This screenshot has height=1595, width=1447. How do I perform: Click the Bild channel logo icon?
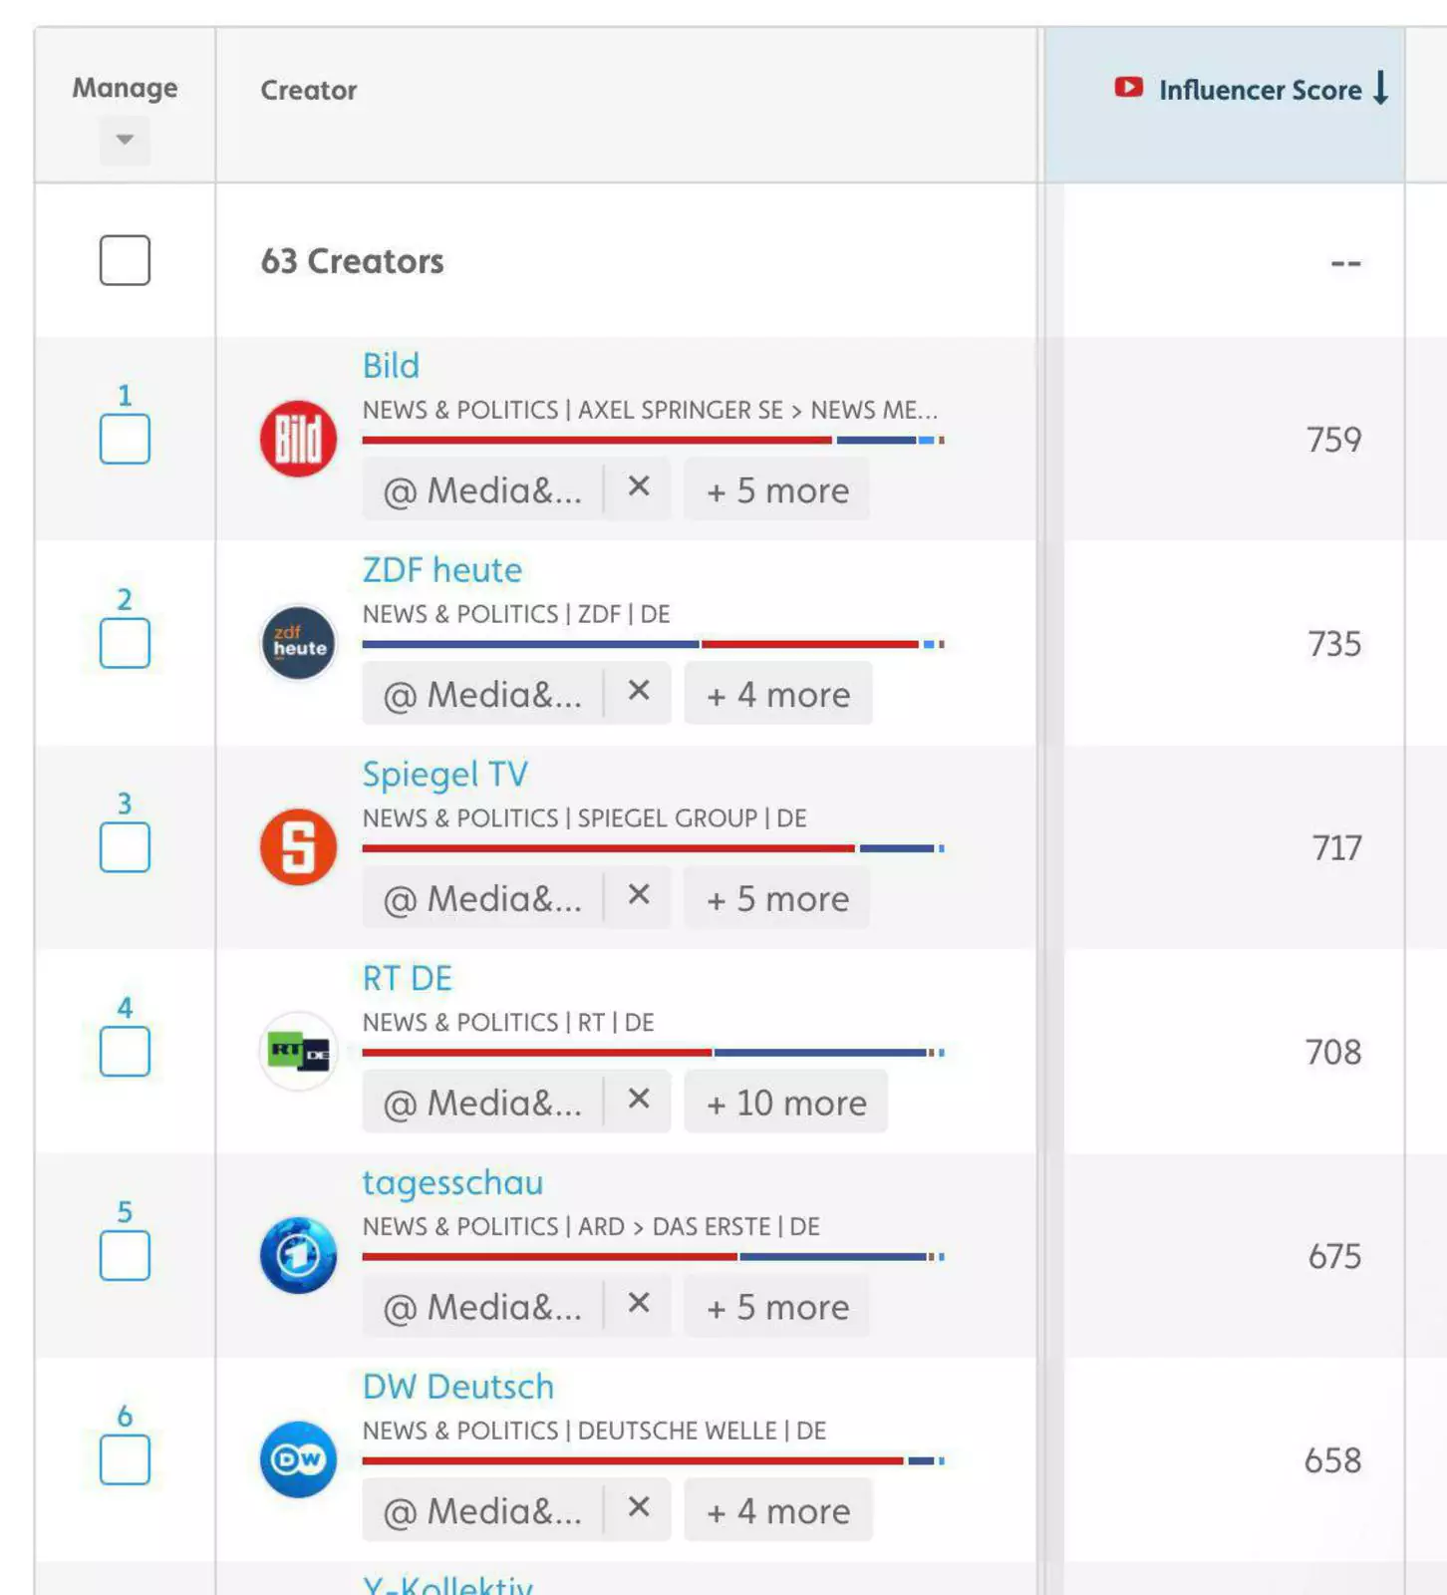click(x=298, y=439)
